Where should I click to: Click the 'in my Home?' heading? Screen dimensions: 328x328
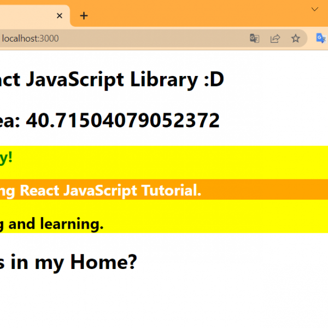[68, 262]
